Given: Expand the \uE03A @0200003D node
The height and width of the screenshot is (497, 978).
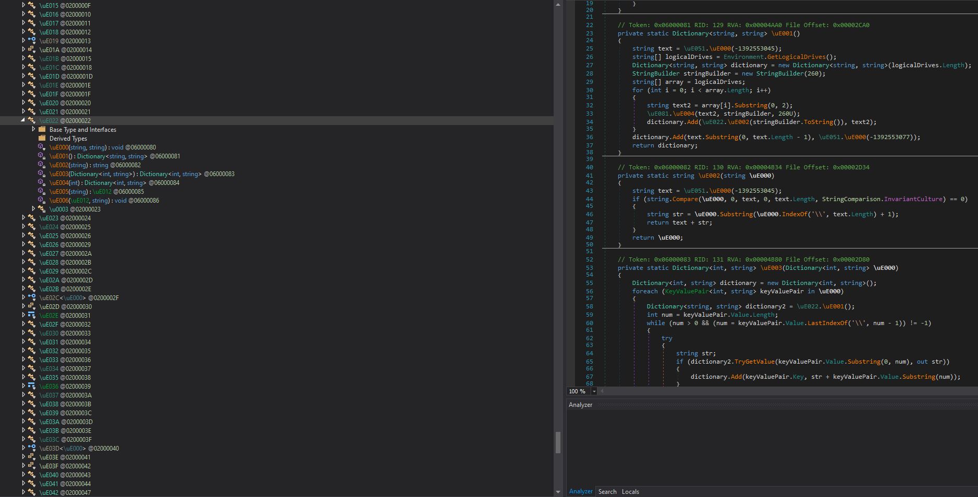Looking at the screenshot, I should (23, 421).
